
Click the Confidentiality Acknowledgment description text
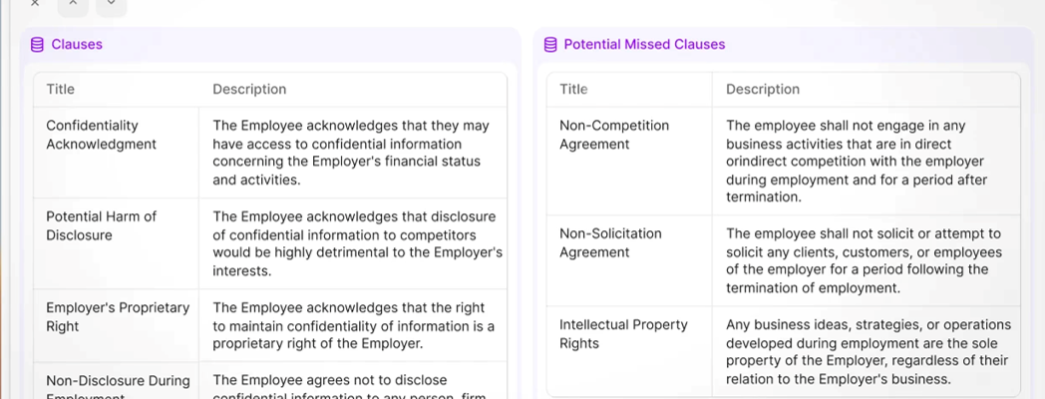click(x=351, y=153)
